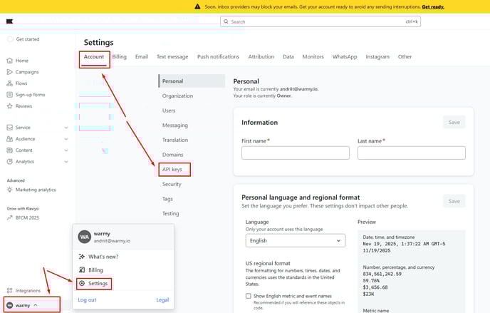Expand the Service sidebar section
This screenshot has width=490, height=313.
tap(66, 128)
